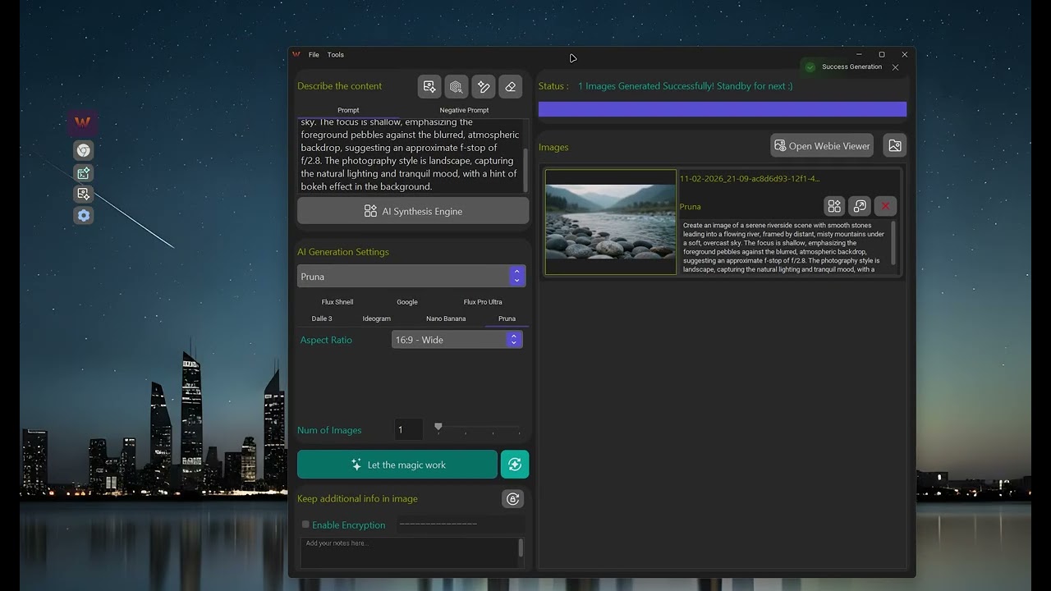Click Open Webie Viewer button
This screenshot has width=1051, height=591.
click(x=824, y=146)
